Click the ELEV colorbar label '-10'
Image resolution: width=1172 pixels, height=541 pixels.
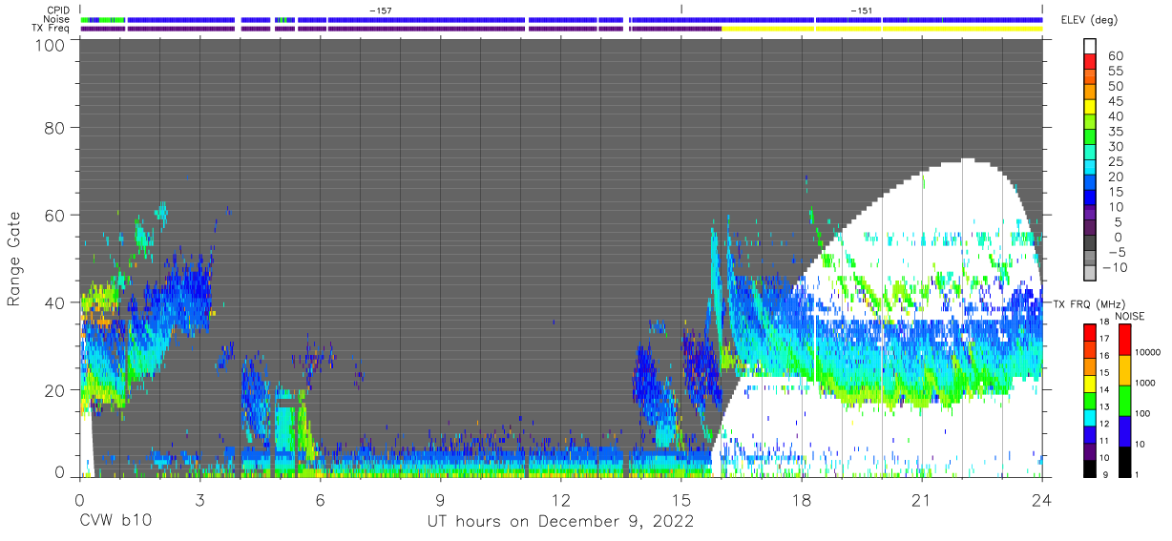[x=1117, y=267]
